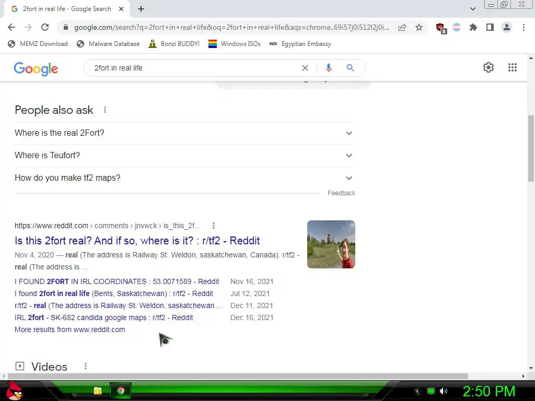This screenshot has width=535, height=401.
Task: Open 'r/tf2 - real (The address is Railway' link
Action: point(119,305)
